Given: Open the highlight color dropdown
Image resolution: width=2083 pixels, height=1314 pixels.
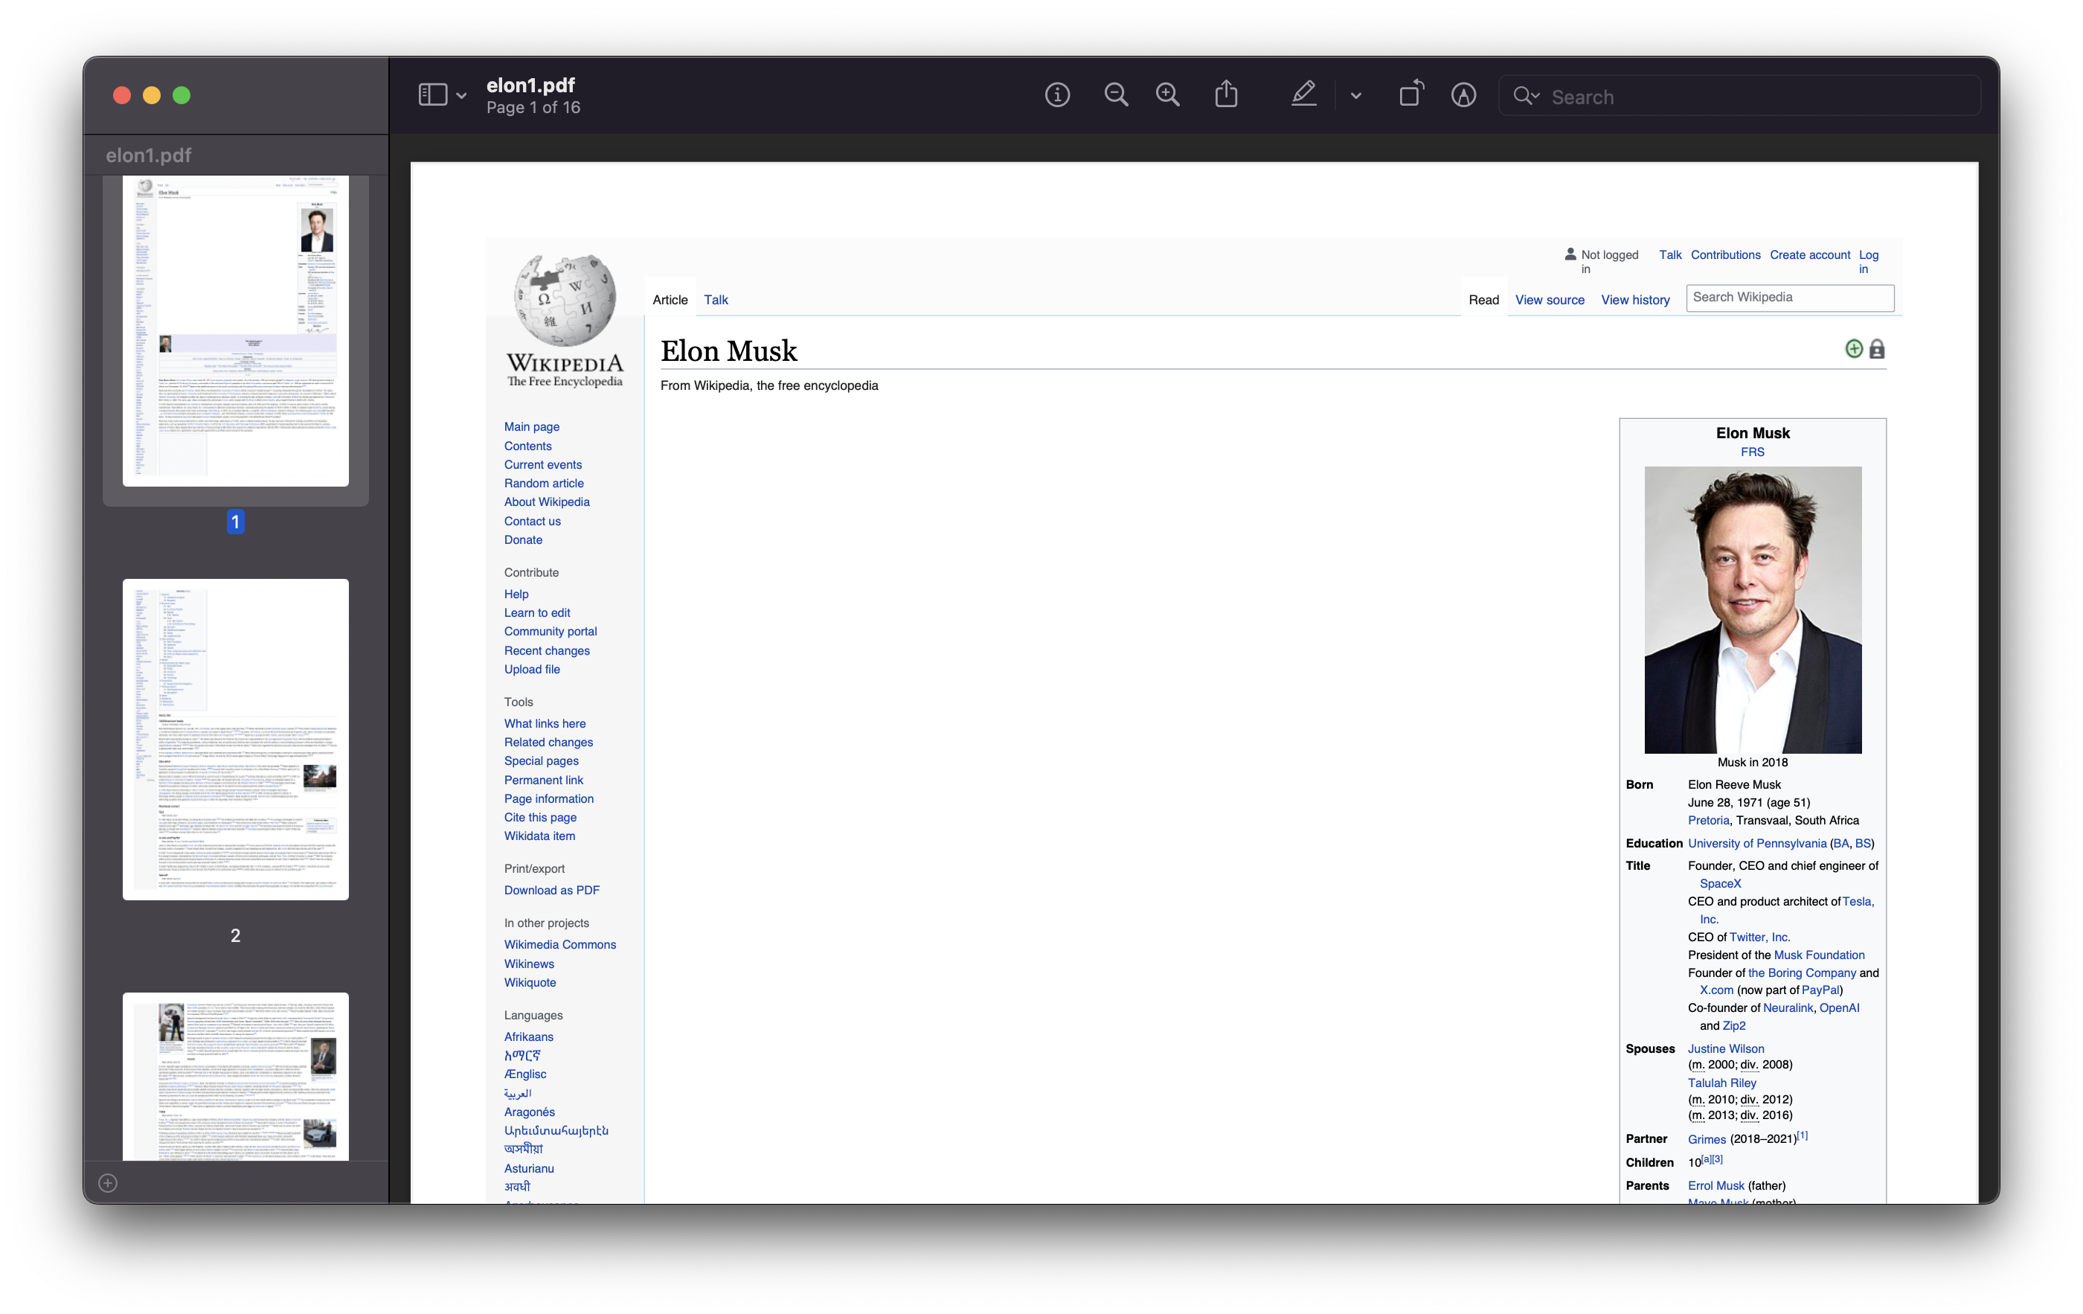Looking at the screenshot, I should pyautogui.click(x=1355, y=95).
